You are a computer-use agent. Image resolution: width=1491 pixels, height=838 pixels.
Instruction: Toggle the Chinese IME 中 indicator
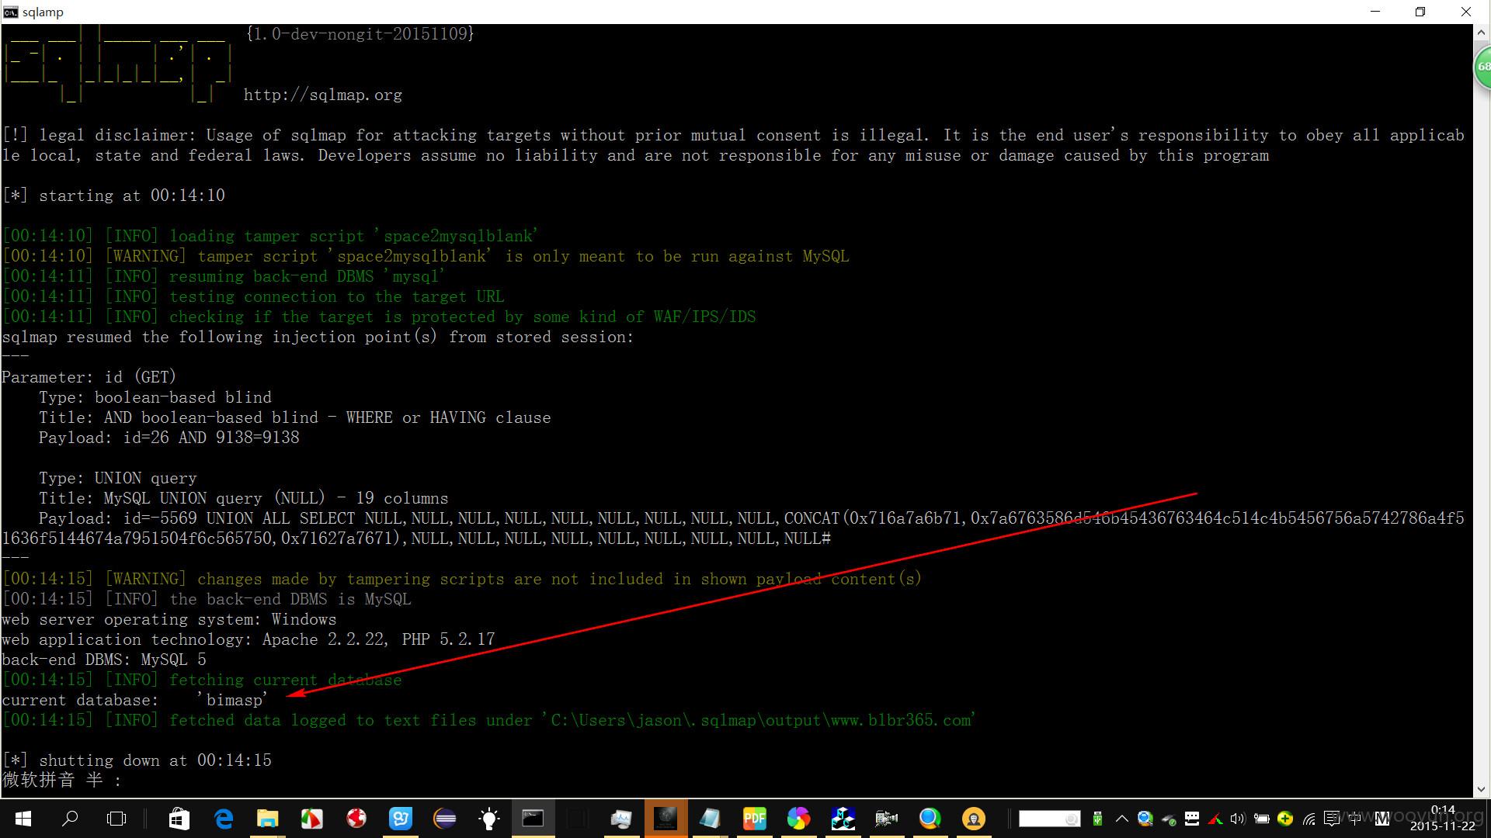[x=1356, y=819]
